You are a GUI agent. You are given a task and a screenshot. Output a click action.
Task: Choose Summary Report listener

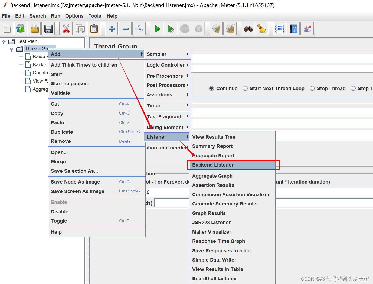coord(232,146)
